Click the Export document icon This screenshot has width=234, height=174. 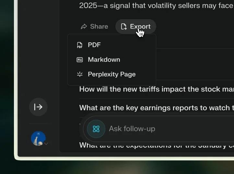click(x=123, y=27)
